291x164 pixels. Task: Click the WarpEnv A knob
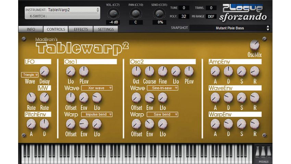point(215,124)
